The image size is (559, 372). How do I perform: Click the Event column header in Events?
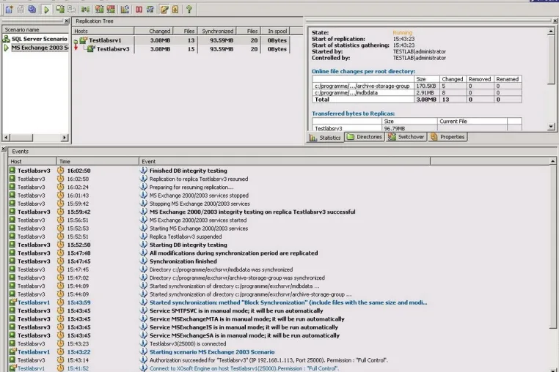tap(285, 161)
